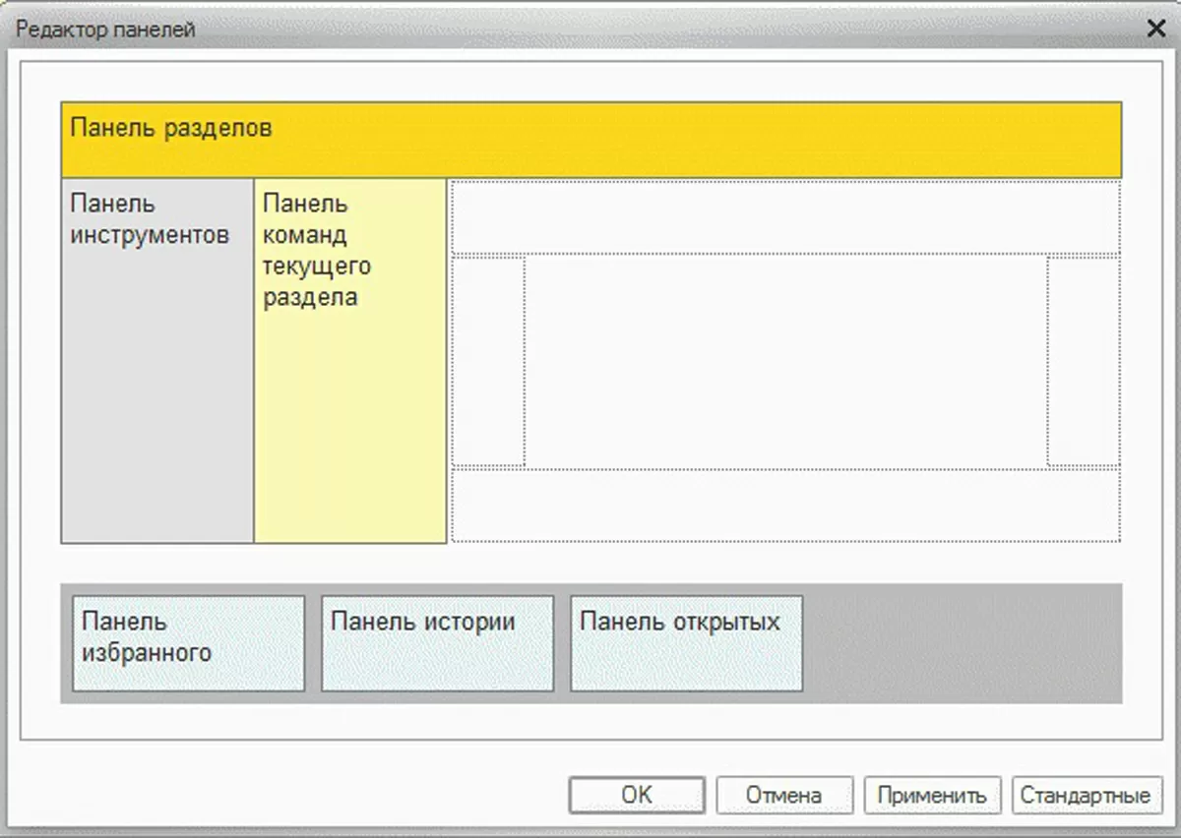This screenshot has width=1181, height=838.
Task: Select the Панель избранного tile
Action: 188,643
